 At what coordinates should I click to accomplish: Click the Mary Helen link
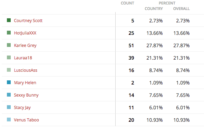[x=25, y=83]
